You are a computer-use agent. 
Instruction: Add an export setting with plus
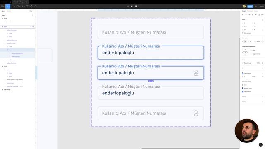[263, 102]
